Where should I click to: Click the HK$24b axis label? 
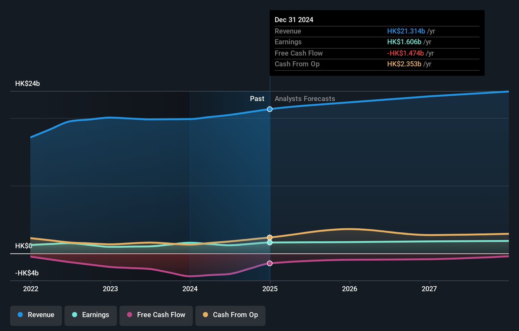pos(27,84)
